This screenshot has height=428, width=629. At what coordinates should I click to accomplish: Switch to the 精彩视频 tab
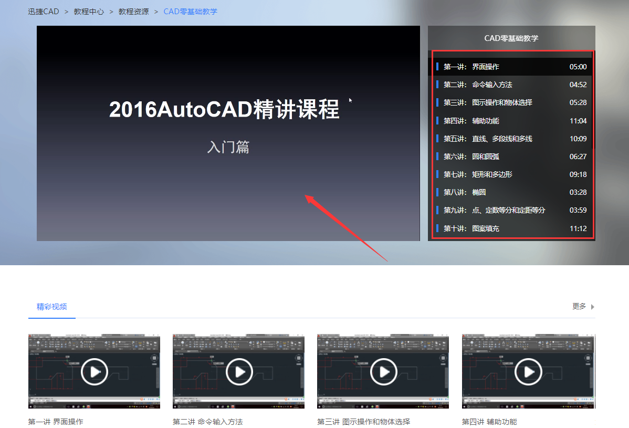[x=52, y=307]
